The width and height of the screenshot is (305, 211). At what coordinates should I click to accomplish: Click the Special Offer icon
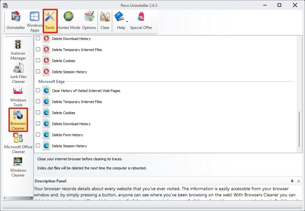pyautogui.click(x=141, y=20)
